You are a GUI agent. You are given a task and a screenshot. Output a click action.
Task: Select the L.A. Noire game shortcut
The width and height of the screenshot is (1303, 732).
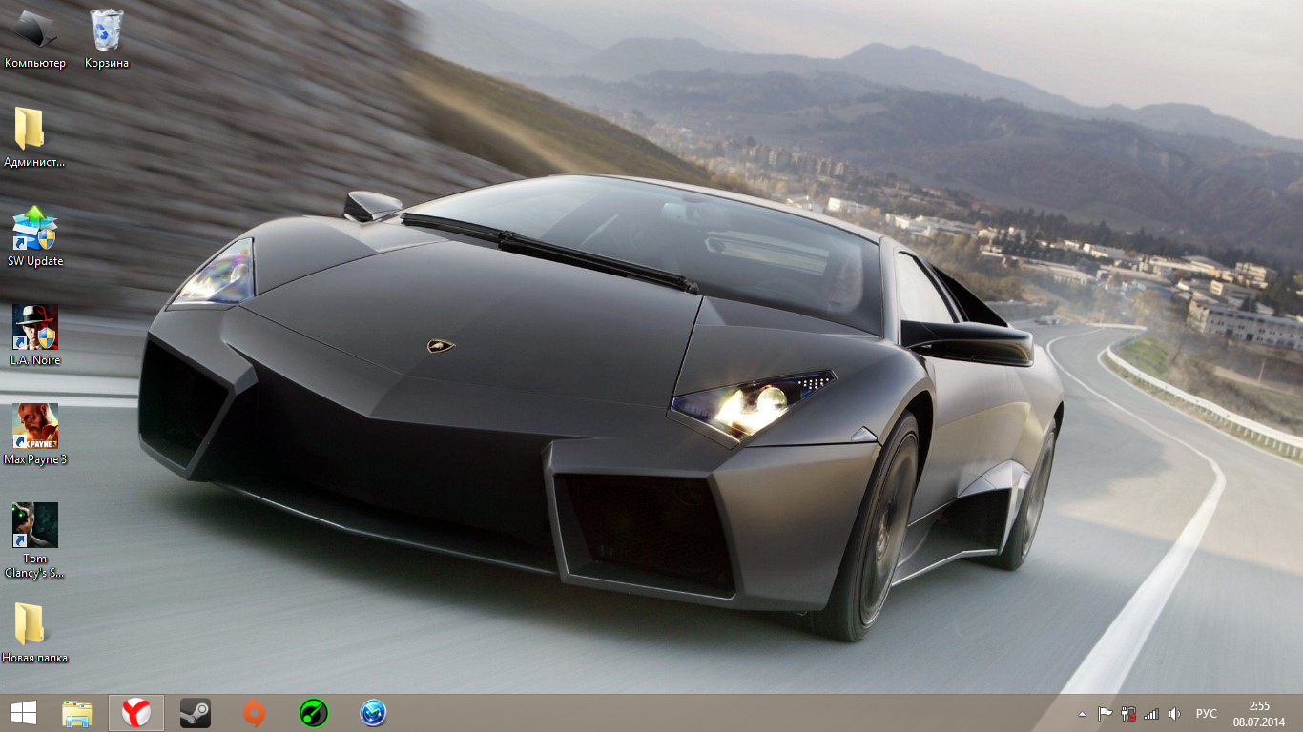[35, 336]
